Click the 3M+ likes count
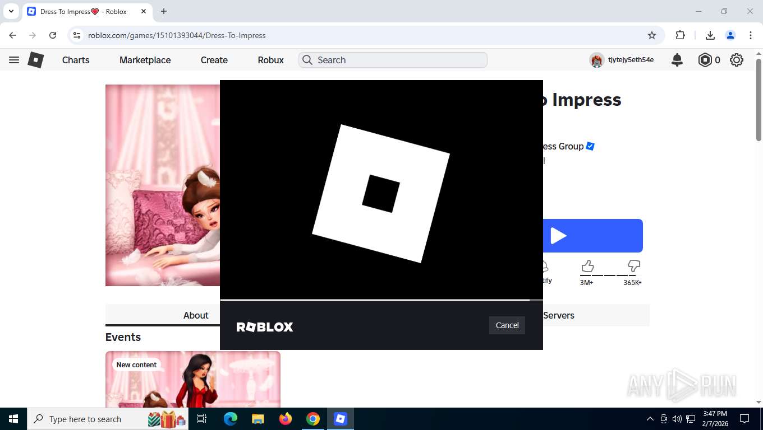 point(586,283)
